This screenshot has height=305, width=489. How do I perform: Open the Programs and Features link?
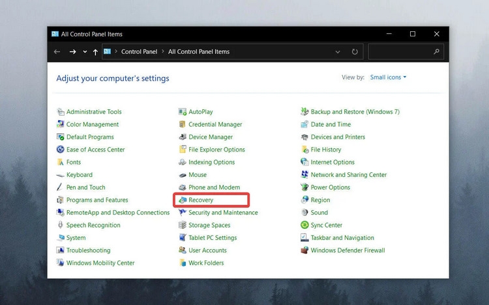97,200
